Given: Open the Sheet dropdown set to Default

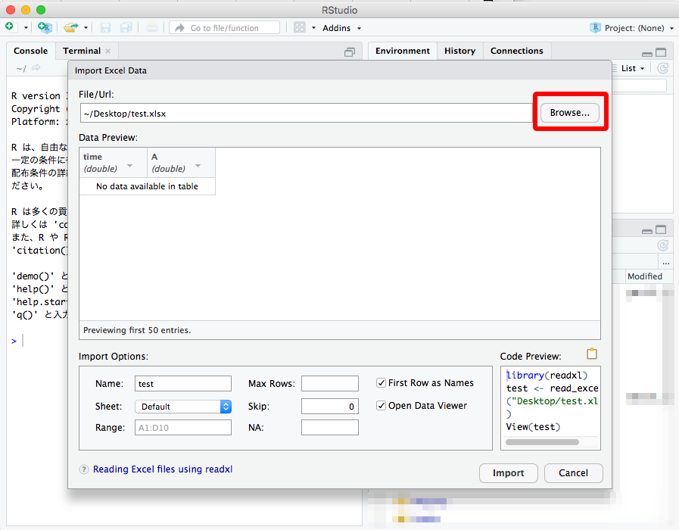Looking at the screenshot, I should coord(183,406).
